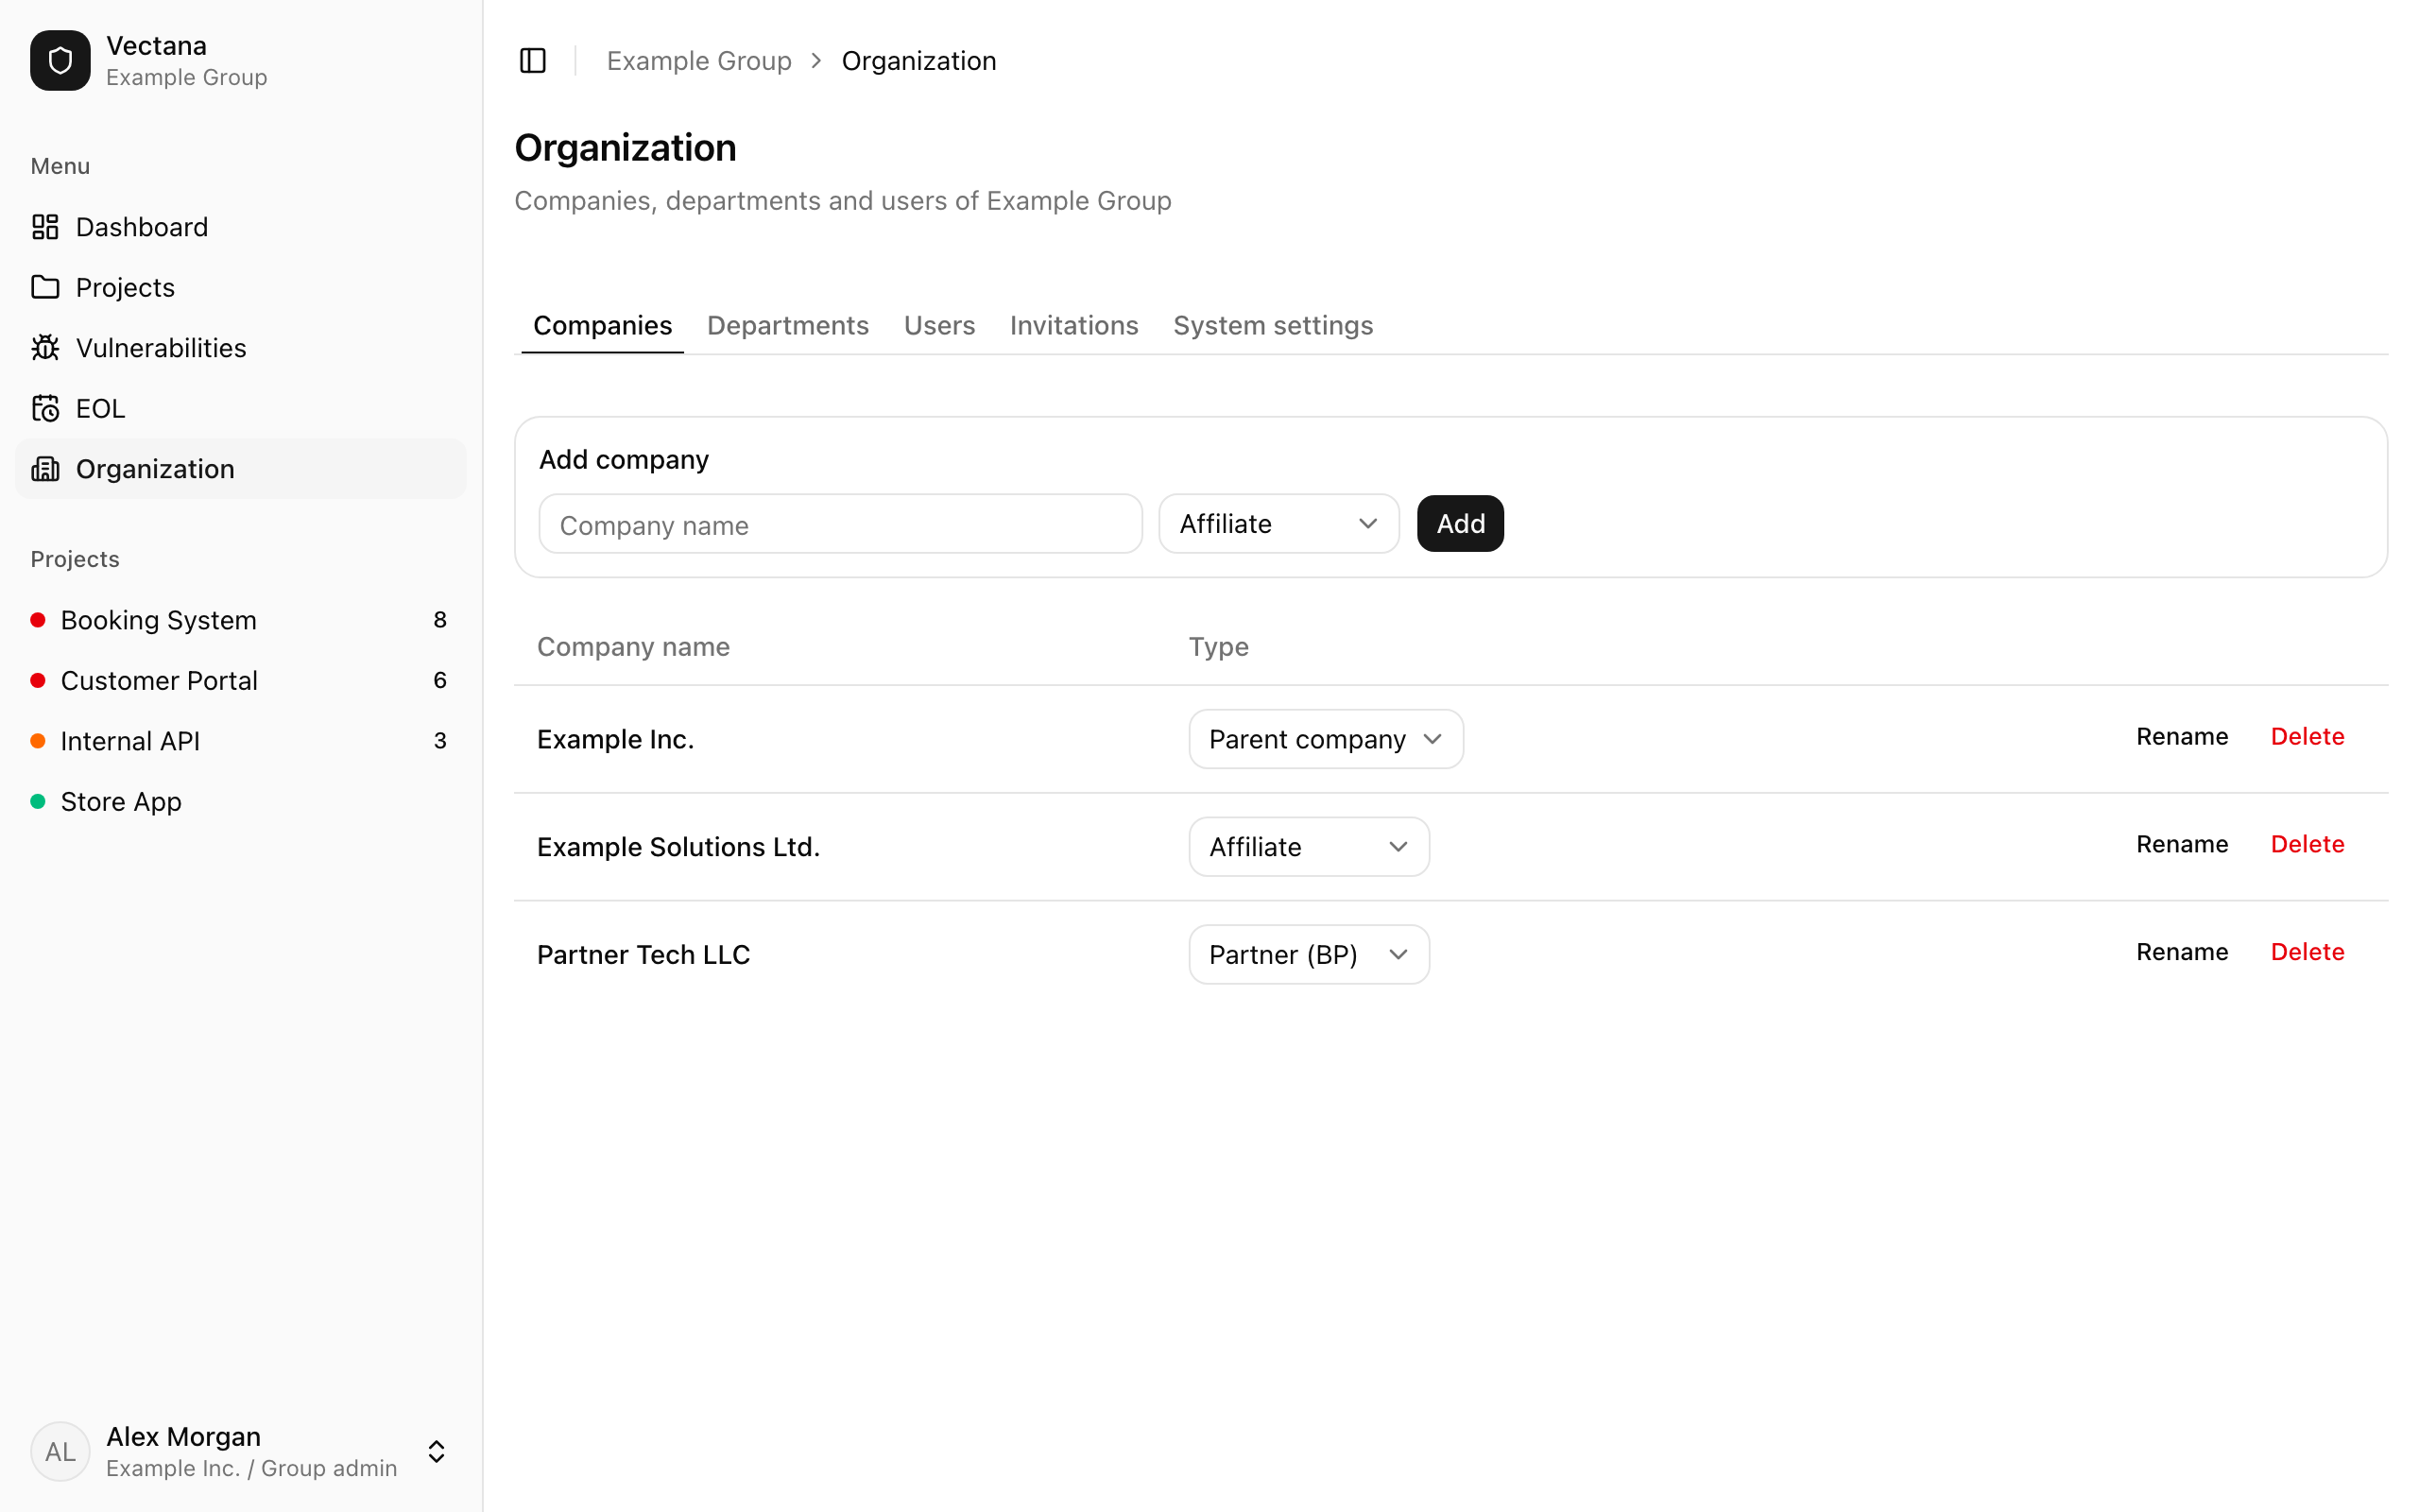Viewport: 2419px width, 1512px height.
Task: Select the EOL calendar-clock icon
Action: point(45,408)
